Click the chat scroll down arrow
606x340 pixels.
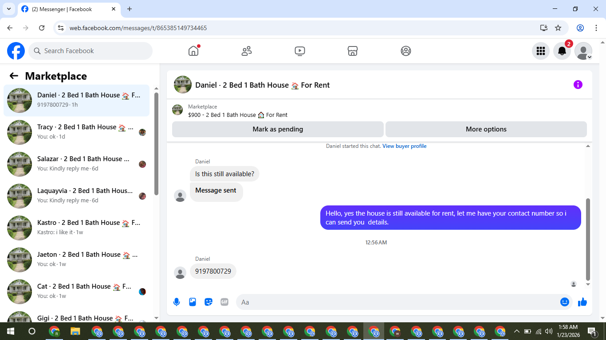pos(588,284)
